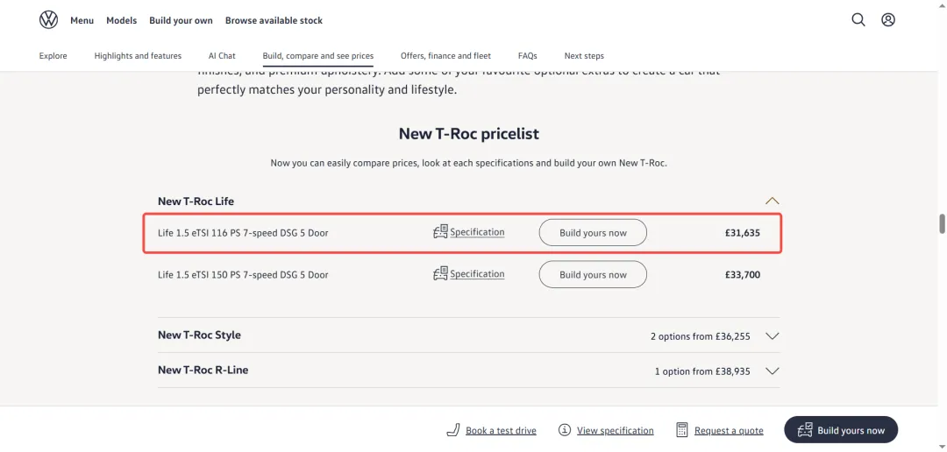947x452 pixels.
Task: Click the calculator icon for quote request
Action: 682,430
